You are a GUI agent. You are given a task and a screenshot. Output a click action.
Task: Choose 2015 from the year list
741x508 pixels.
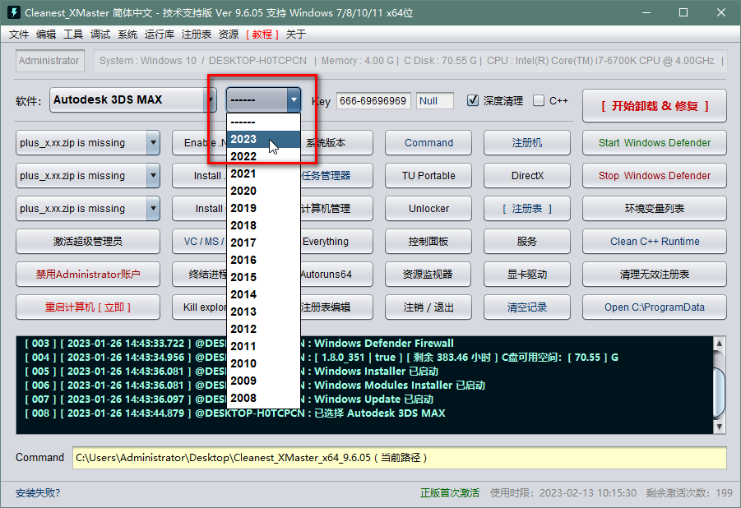264,277
